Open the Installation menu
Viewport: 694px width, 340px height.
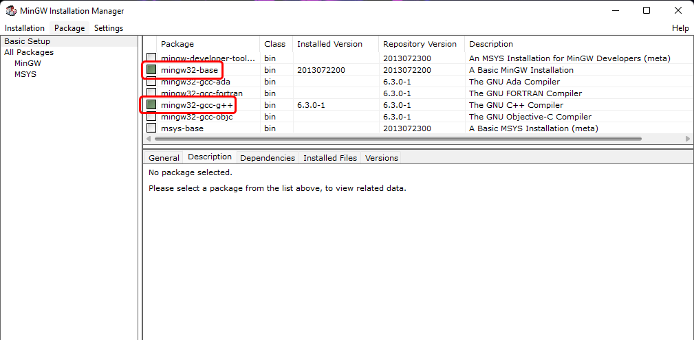tap(25, 28)
